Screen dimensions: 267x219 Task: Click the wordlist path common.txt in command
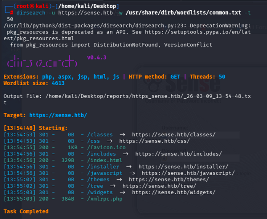point(183,13)
